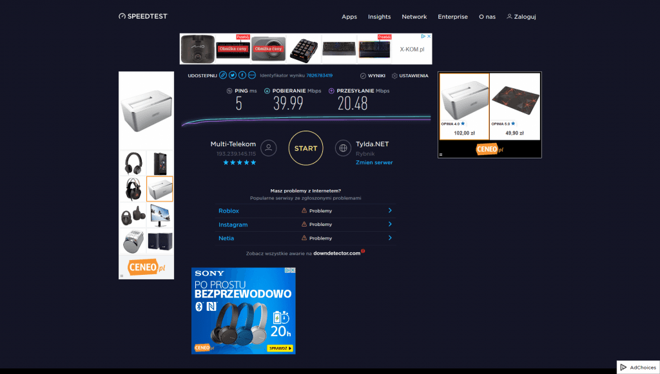Click X-KOM.pl text in banner ad

[x=412, y=50]
